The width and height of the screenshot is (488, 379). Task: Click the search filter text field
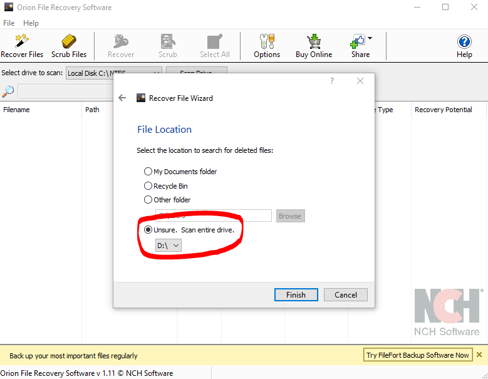pyautogui.click(x=65, y=91)
